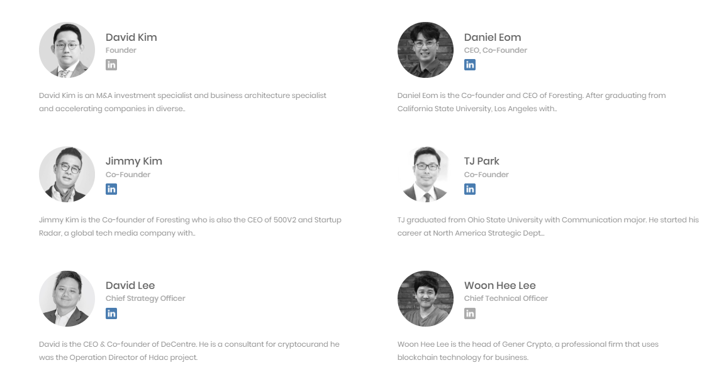Open David Lee's LinkedIn icon

(x=111, y=313)
